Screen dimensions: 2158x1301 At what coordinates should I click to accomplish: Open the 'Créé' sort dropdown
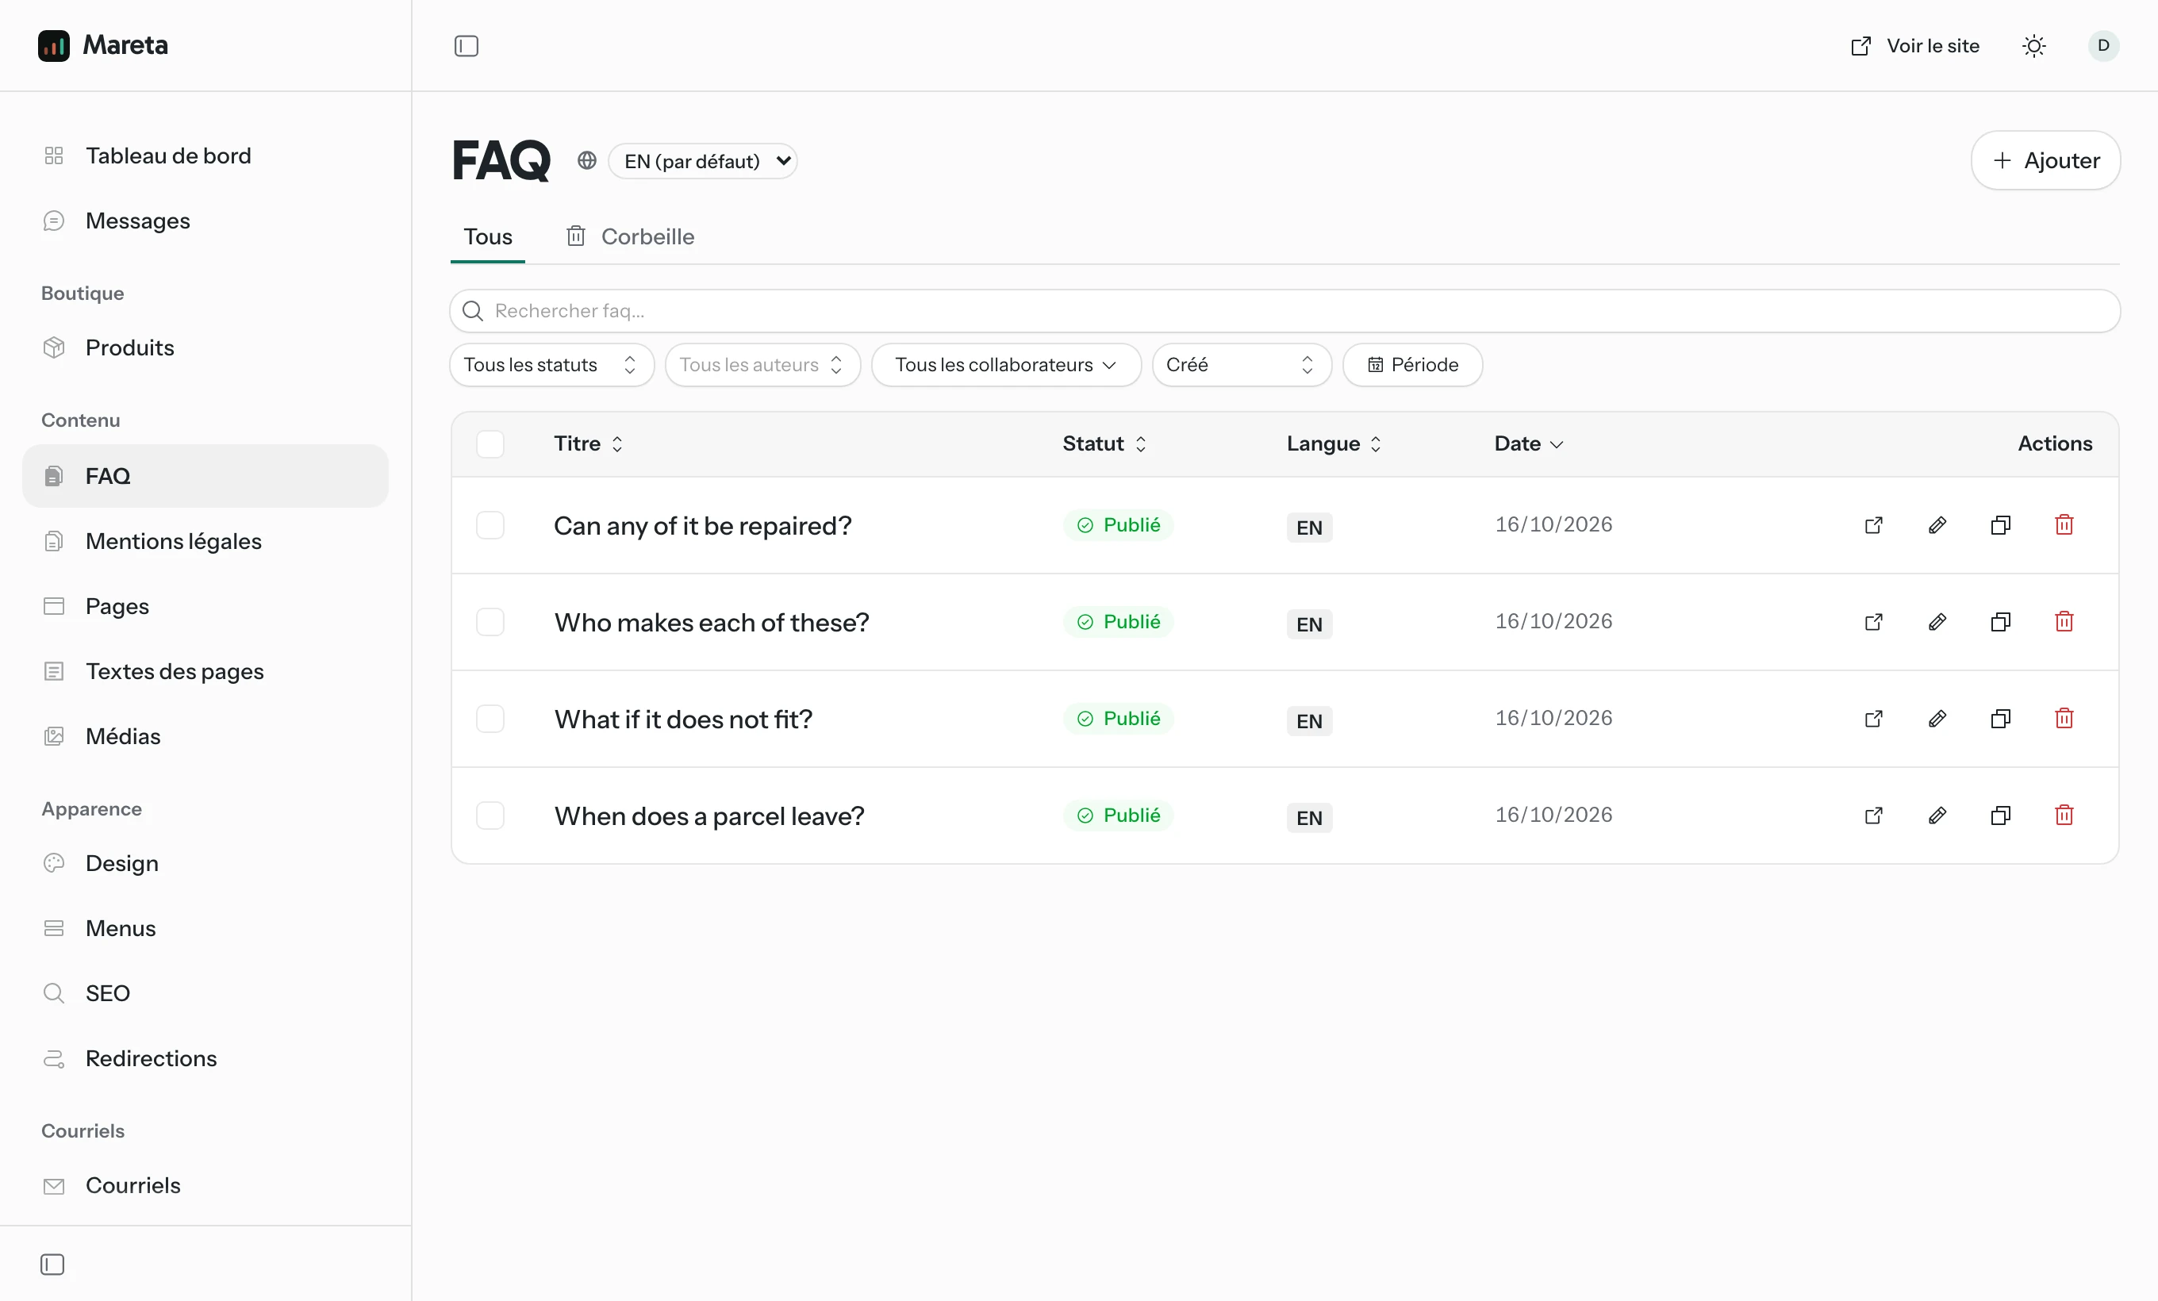click(x=1242, y=365)
